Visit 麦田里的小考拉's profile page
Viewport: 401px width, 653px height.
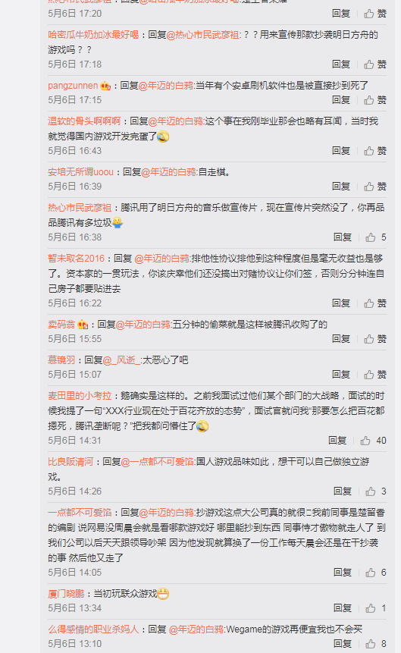click(80, 396)
